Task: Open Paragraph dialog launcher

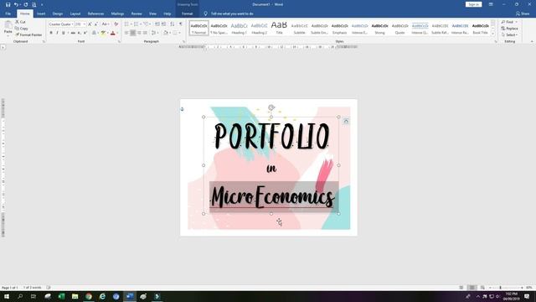Action: 183,41
